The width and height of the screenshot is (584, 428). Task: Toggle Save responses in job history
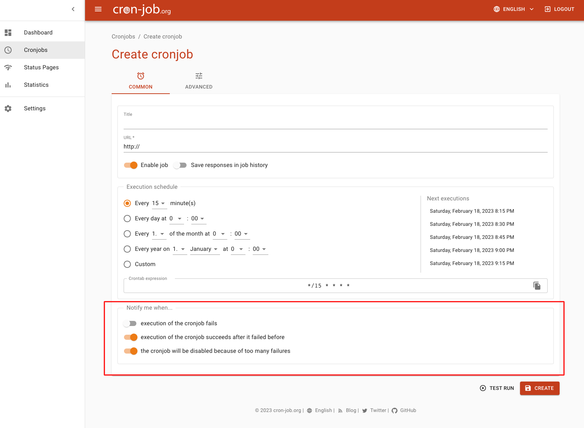pos(180,165)
